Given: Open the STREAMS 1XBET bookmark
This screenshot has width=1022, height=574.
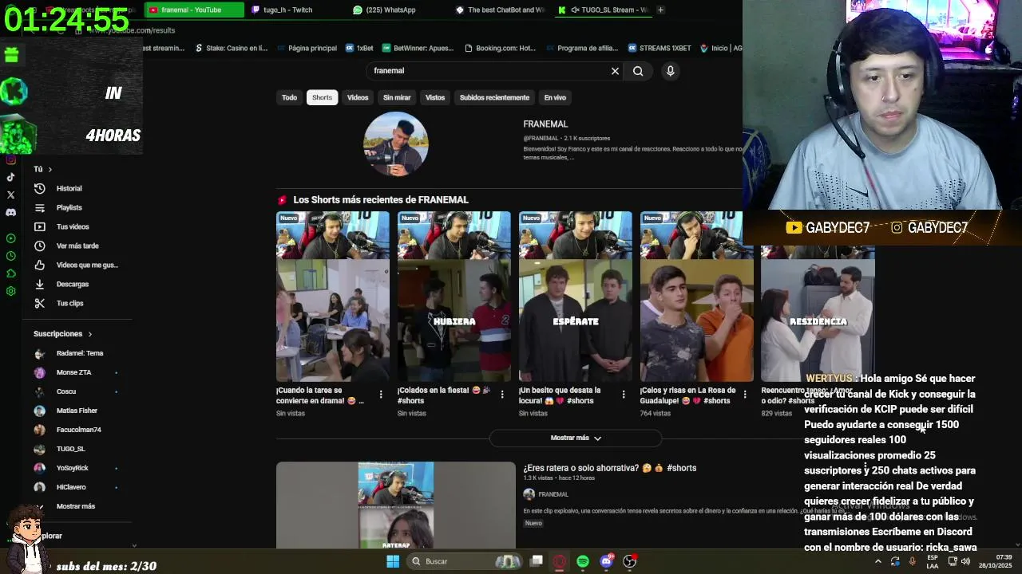Looking at the screenshot, I should coord(660,48).
